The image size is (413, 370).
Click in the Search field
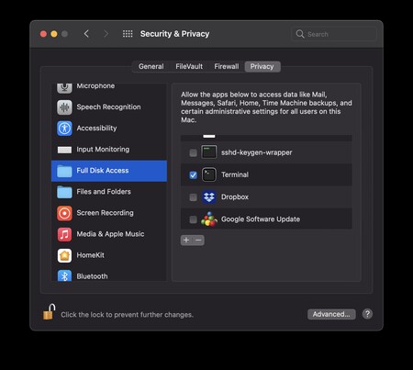click(x=334, y=34)
